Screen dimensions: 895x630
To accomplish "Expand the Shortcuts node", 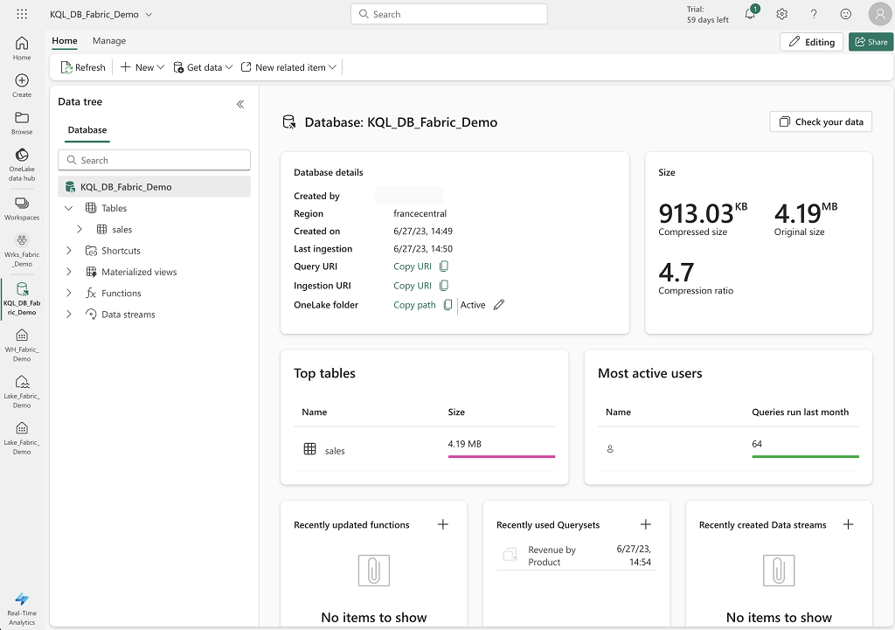I will (68, 251).
